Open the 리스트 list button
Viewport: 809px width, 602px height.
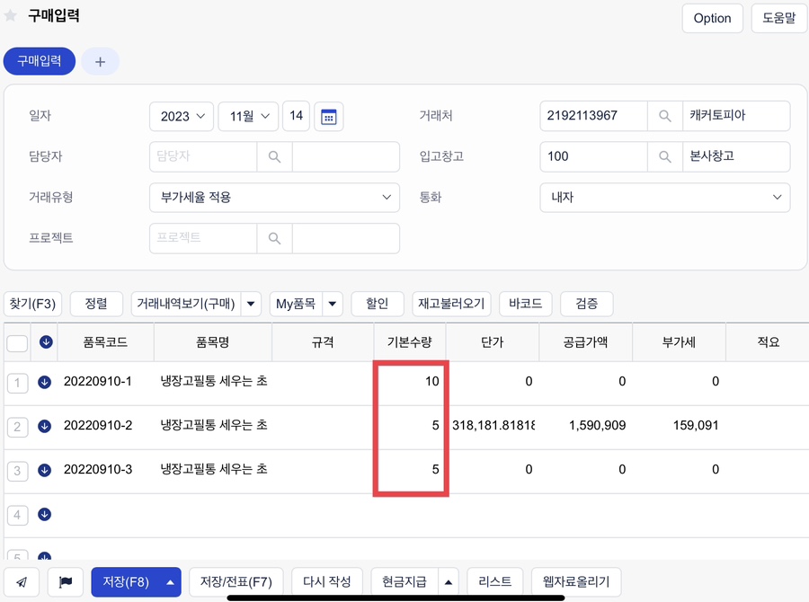click(x=495, y=582)
